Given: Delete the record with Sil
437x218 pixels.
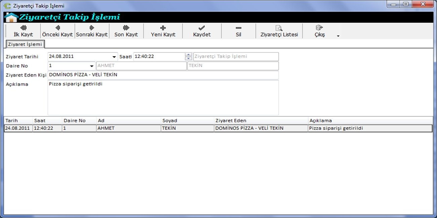Looking at the screenshot, I should tap(238, 31).
